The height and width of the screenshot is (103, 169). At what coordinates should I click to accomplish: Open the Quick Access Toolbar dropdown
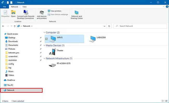(x=14, y=3)
